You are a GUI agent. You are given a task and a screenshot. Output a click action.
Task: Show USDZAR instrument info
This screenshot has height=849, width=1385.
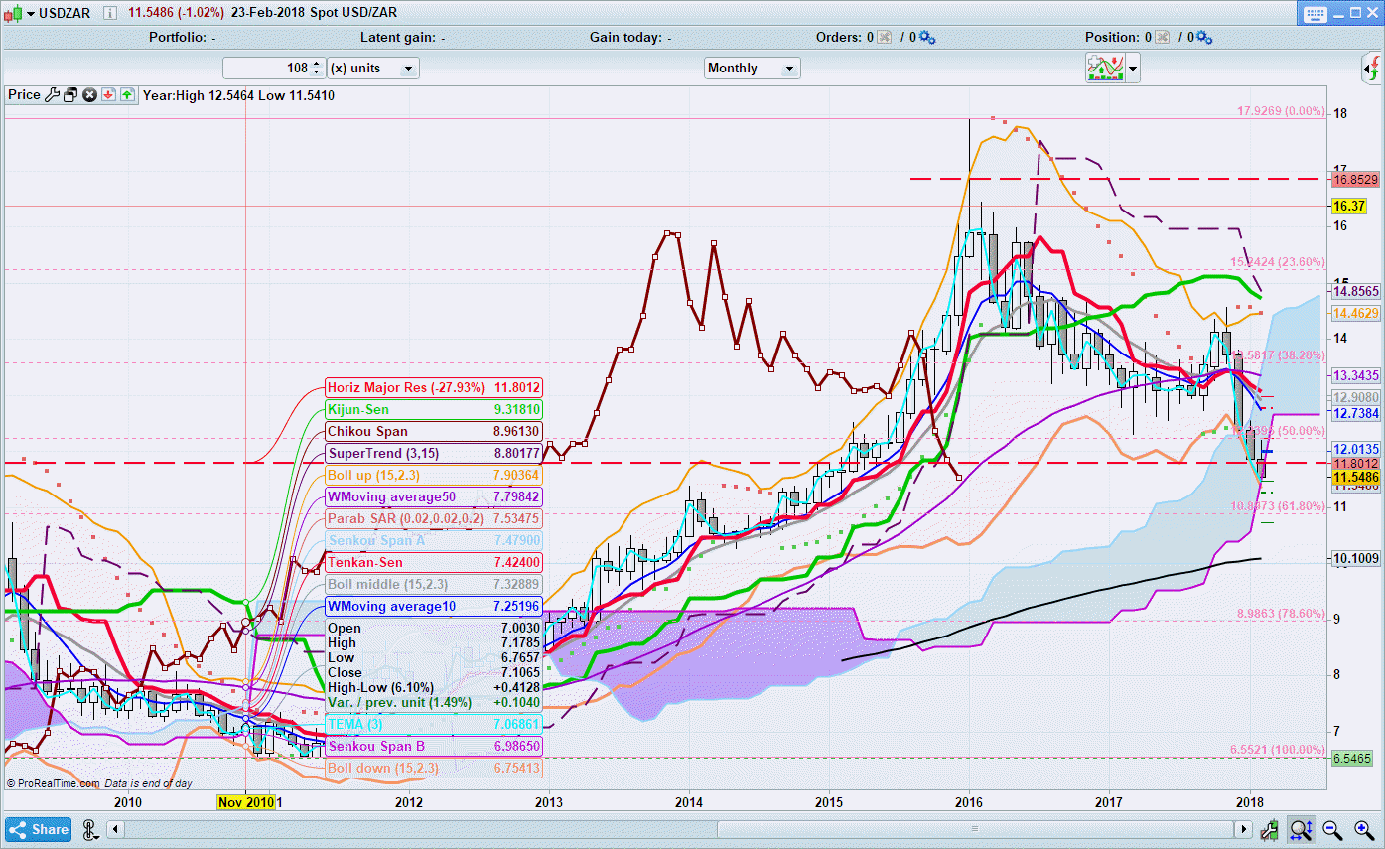[x=108, y=13]
